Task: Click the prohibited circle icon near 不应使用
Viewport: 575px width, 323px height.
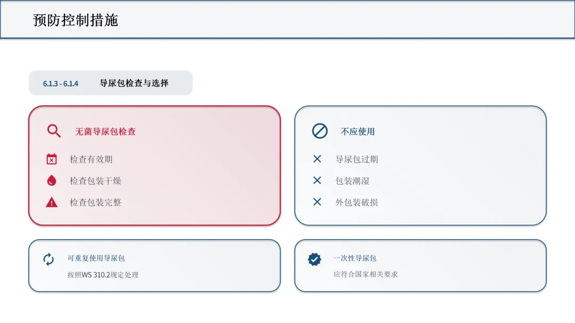Action: click(x=320, y=131)
